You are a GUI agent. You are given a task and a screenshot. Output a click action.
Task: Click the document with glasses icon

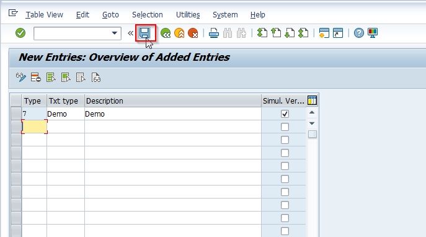(96, 78)
